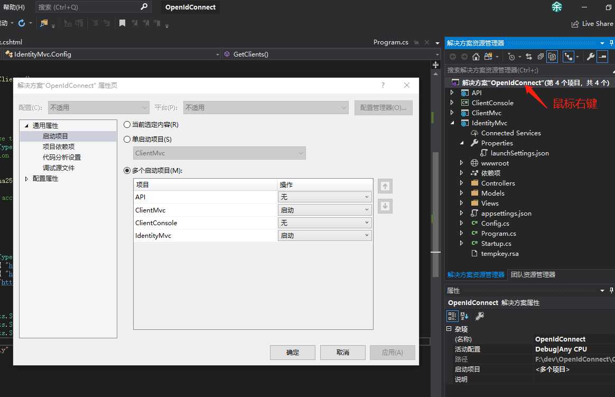Collapse the Properties folder in Solution Explorer
This screenshot has width=615, height=397.
point(461,143)
